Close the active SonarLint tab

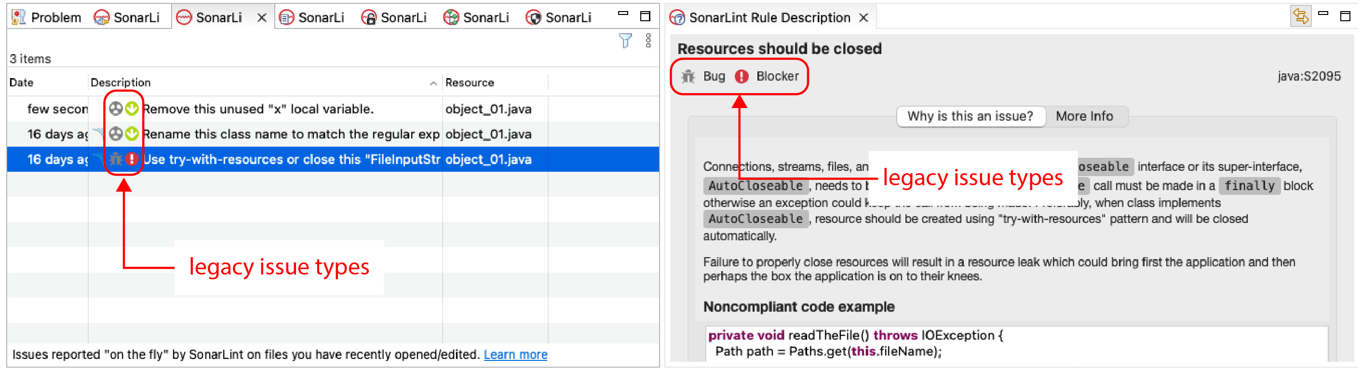click(262, 18)
